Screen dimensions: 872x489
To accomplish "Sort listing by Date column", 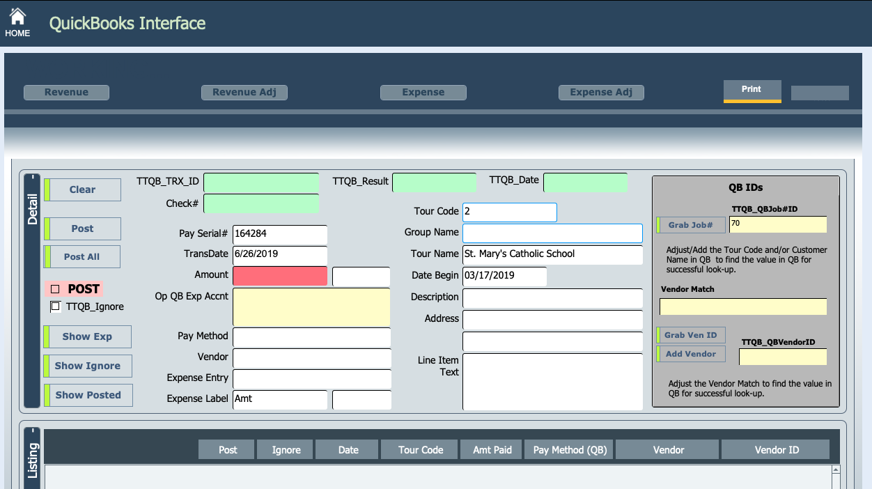I will coord(348,450).
